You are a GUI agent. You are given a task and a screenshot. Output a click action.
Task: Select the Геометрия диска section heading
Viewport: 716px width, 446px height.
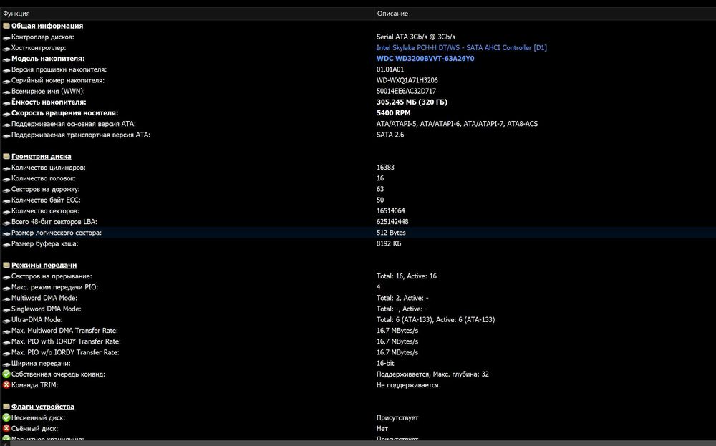pyautogui.click(x=41, y=157)
